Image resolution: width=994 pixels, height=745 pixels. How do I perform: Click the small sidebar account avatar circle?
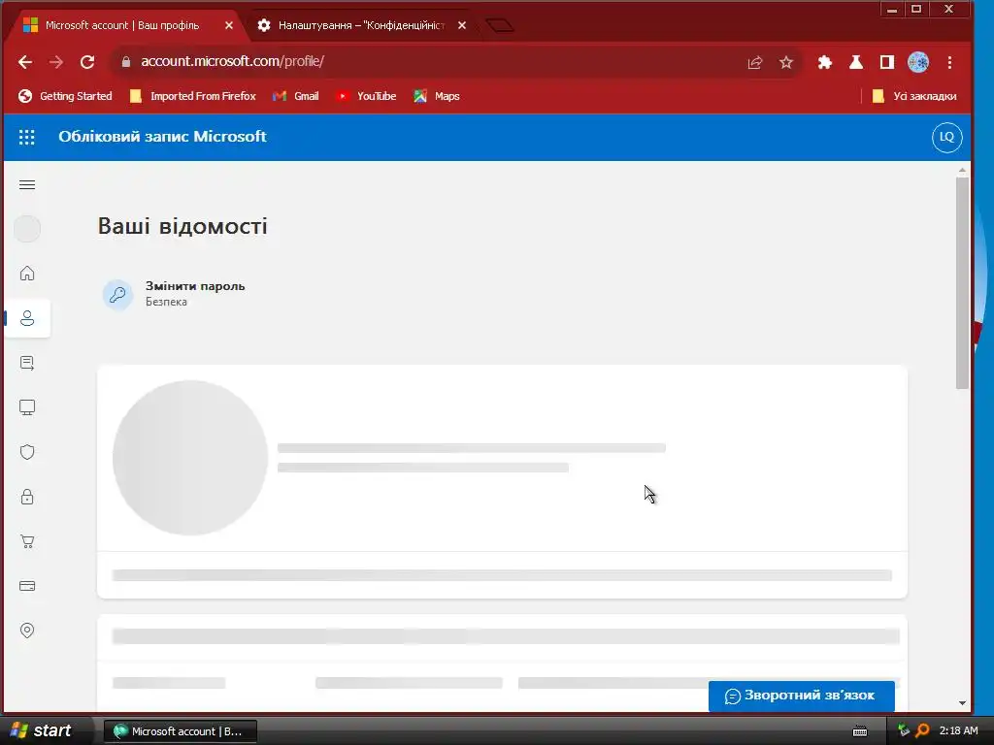point(27,229)
